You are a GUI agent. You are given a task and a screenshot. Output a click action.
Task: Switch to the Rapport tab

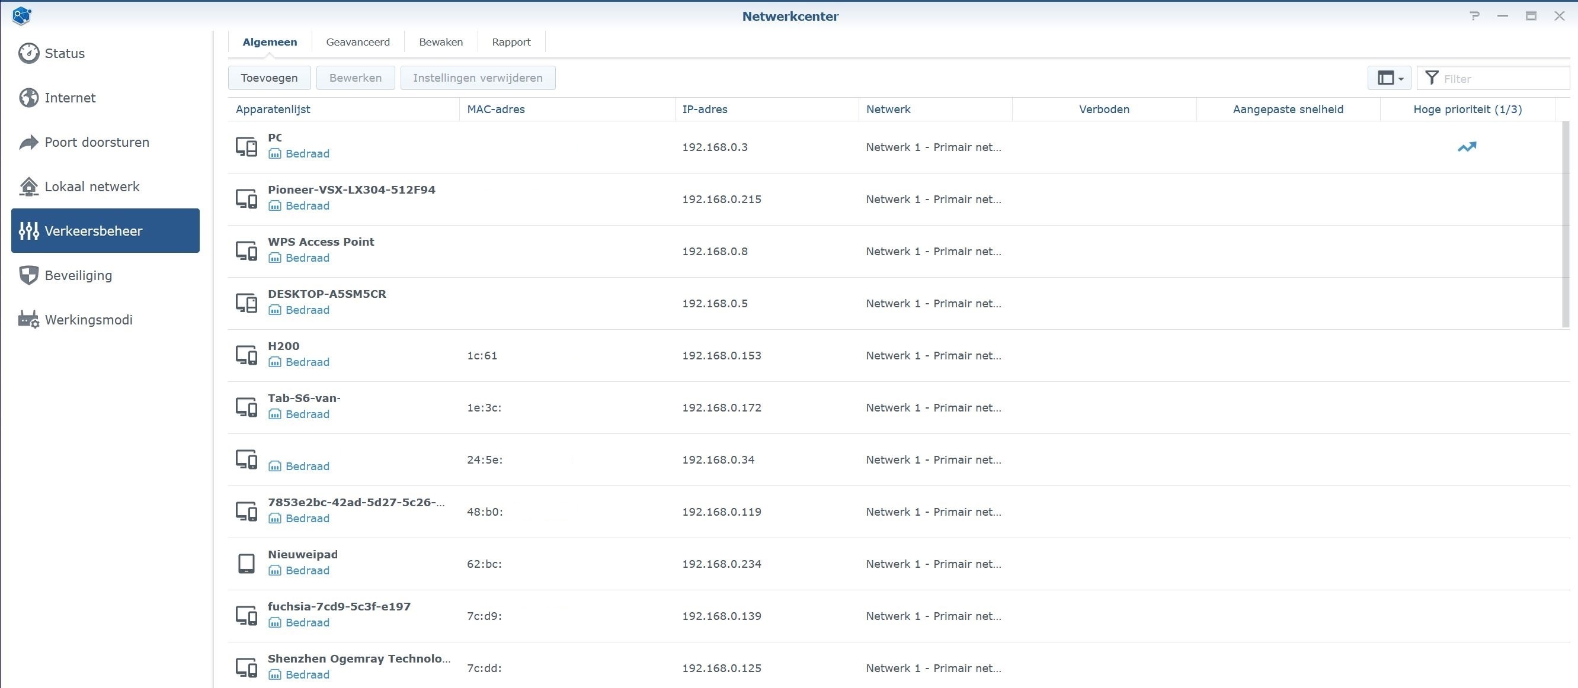point(511,42)
